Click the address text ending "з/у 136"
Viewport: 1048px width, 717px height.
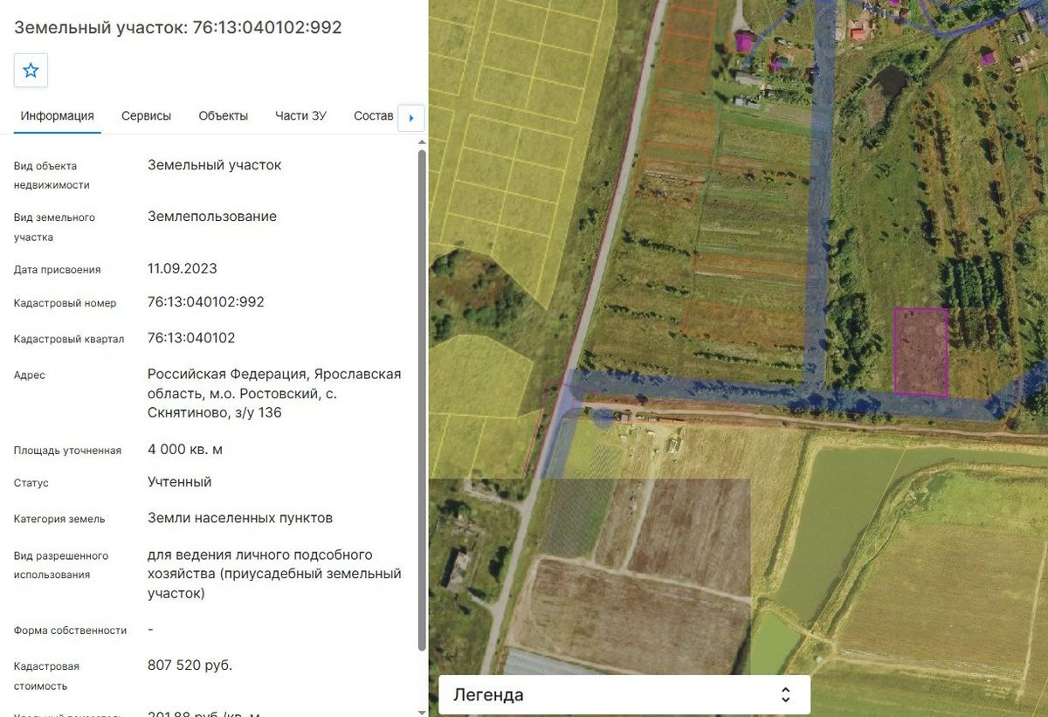coord(274,393)
